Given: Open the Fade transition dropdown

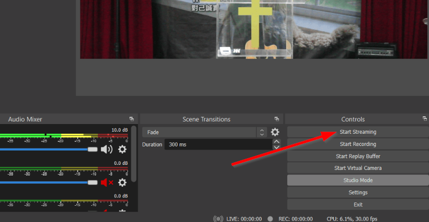Looking at the screenshot, I should (205, 132).
